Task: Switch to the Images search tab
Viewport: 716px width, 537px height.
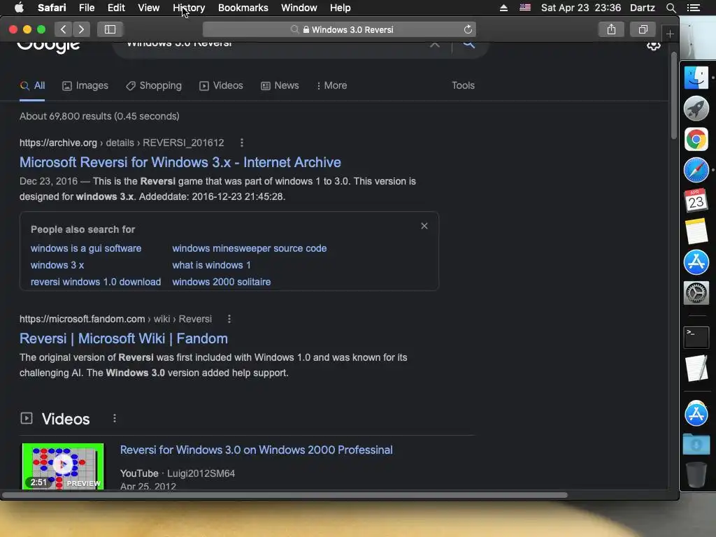Action: (x=85, y=86)
